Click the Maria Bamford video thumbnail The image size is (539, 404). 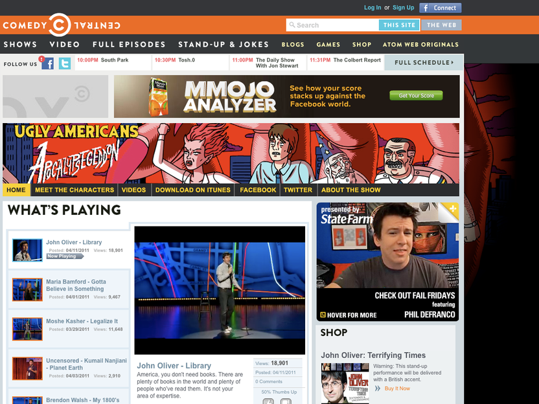click(x=27, y=289)
